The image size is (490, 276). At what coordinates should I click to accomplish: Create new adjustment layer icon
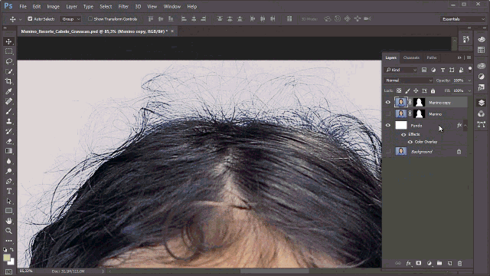pos(429,264)
